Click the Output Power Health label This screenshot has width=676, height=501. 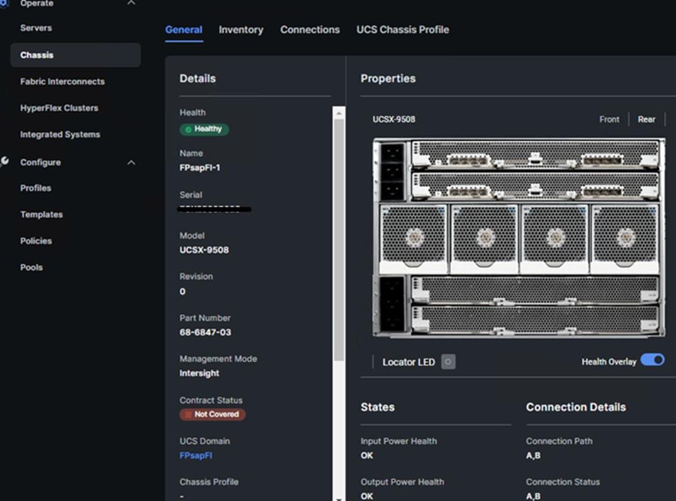coord(402,482)
